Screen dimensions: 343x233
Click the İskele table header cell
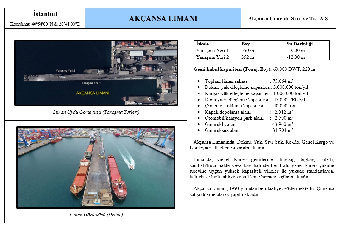216,44
